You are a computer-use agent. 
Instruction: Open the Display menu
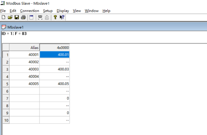(x=63, y=11)
